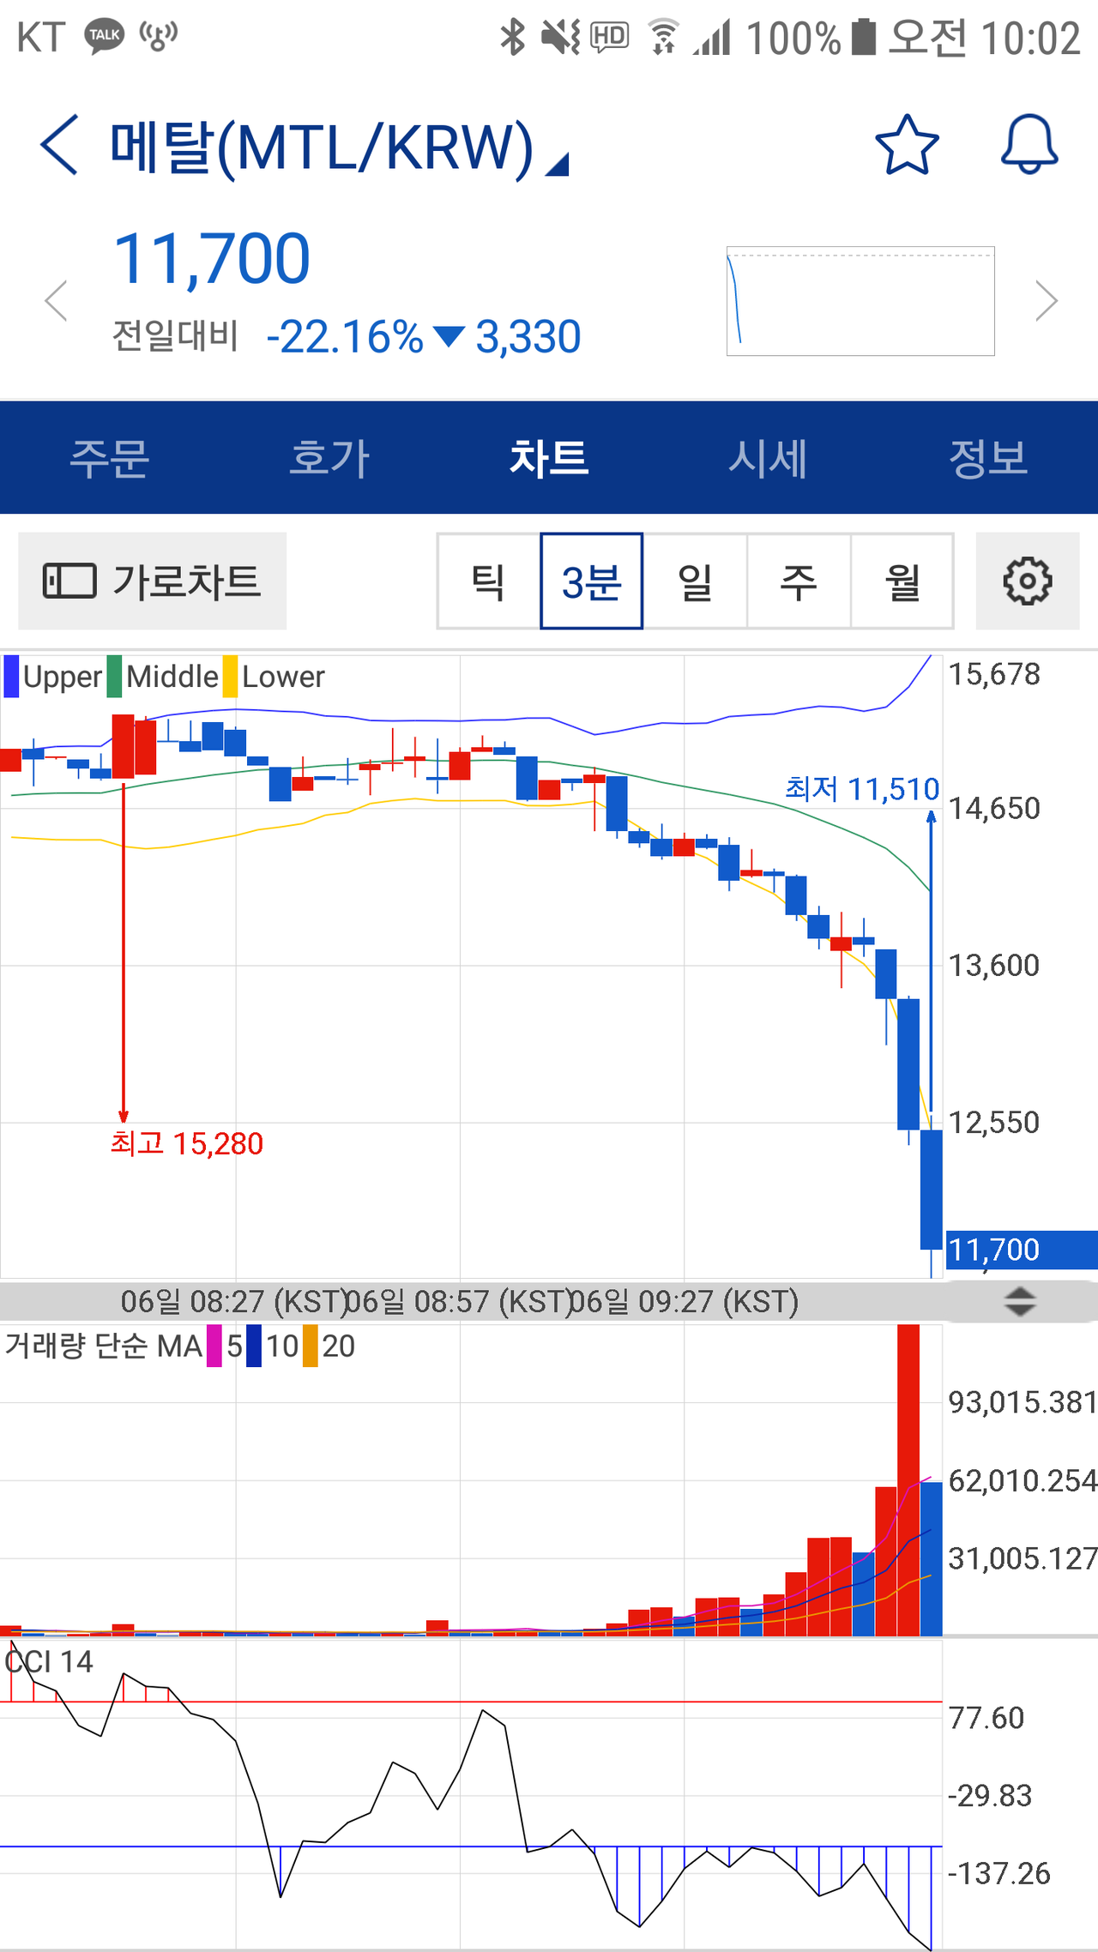Tap the 11,700 current price axis tag

[1022, 1250]
